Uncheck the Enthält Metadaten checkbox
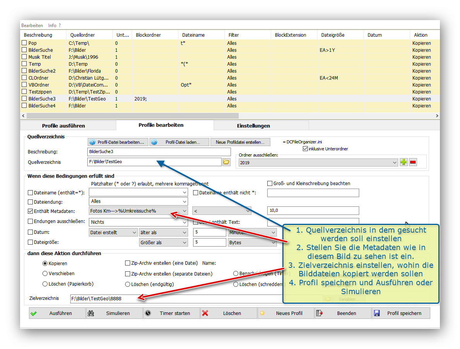Screen dimensions: 460x349 [31, 211]
